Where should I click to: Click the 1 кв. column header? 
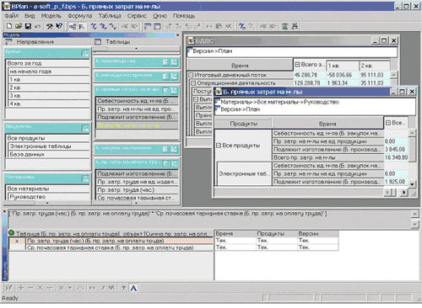point(342,66)
